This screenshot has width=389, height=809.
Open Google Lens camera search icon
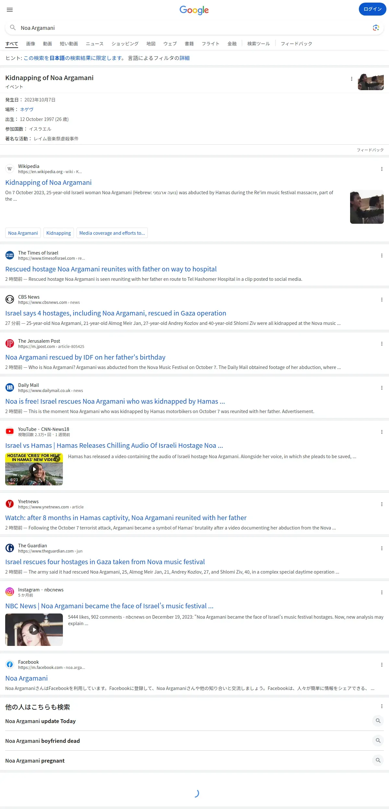coord(376,28)
